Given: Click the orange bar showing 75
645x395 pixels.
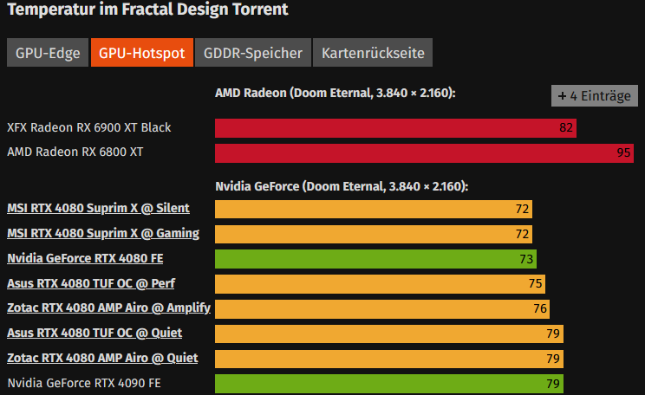Looking at the screenshot, I should pos(380,284).
